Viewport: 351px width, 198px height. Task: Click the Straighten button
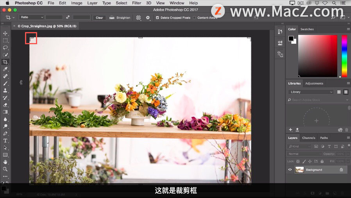pos(120,18)
